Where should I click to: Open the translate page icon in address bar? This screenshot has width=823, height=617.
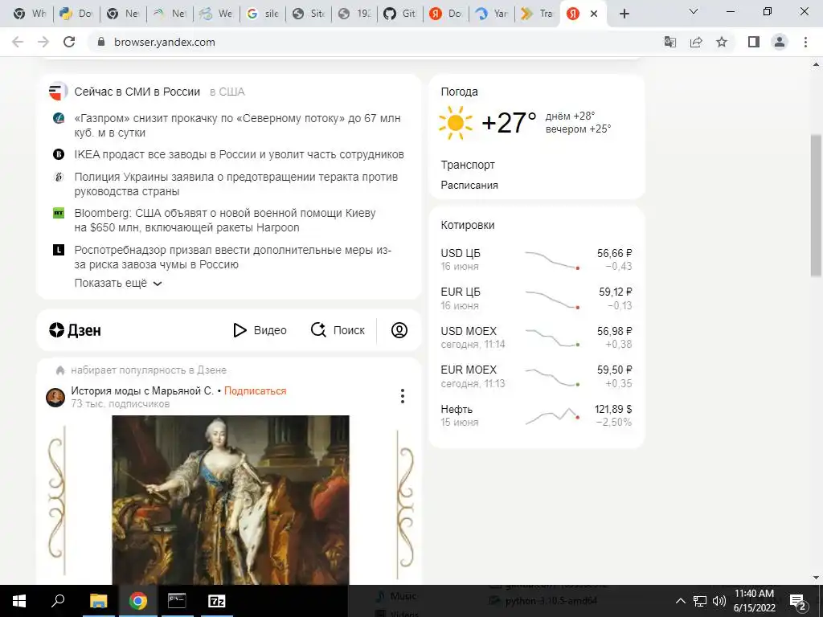[669, 42]
